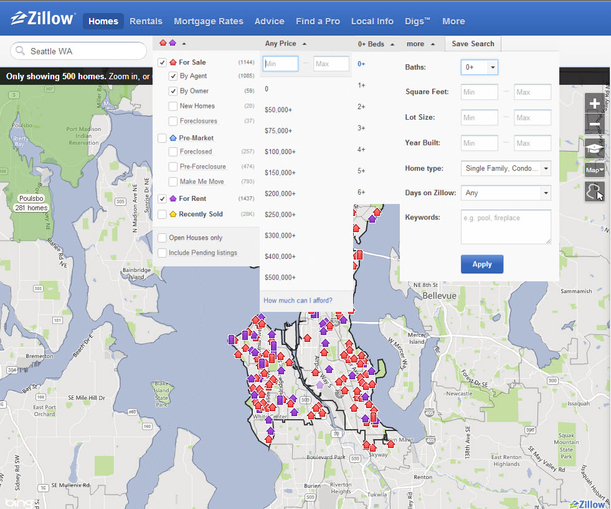Viewport: 611px width, 509px height.
Task: Activate the draw-region lasso tool
Action: click(594, 192)
